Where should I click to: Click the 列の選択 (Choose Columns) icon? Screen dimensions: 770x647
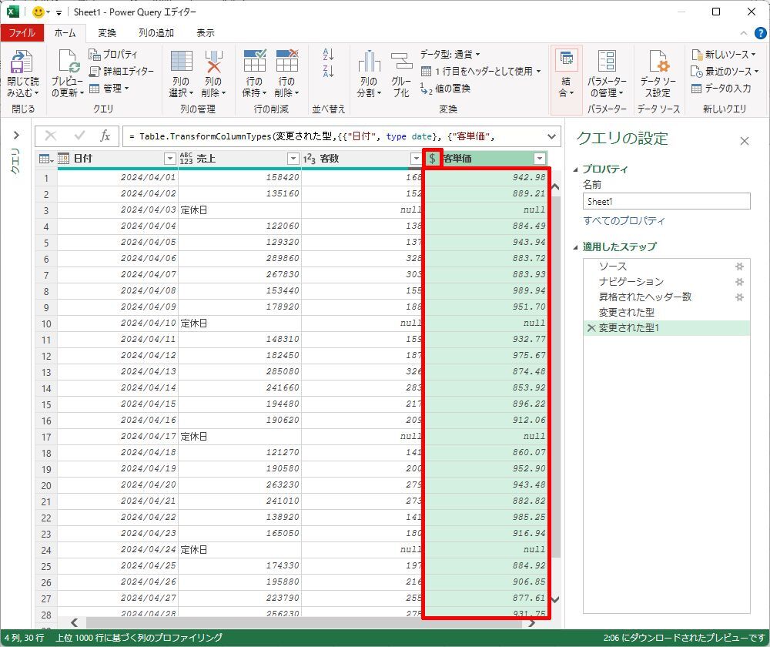pos(180,63)
